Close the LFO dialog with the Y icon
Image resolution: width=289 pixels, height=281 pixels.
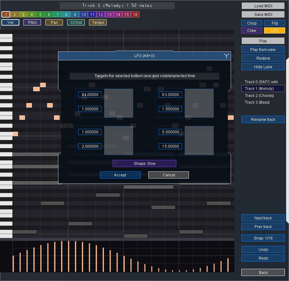pyautogui.click(x=226, y=56)
